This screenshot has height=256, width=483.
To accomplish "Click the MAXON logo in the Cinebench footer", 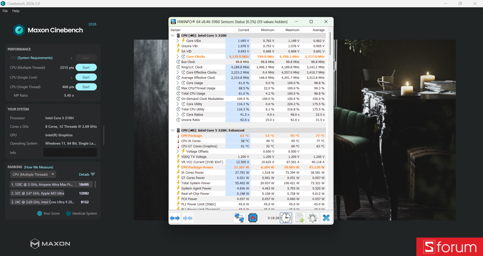I will [50, 244].
